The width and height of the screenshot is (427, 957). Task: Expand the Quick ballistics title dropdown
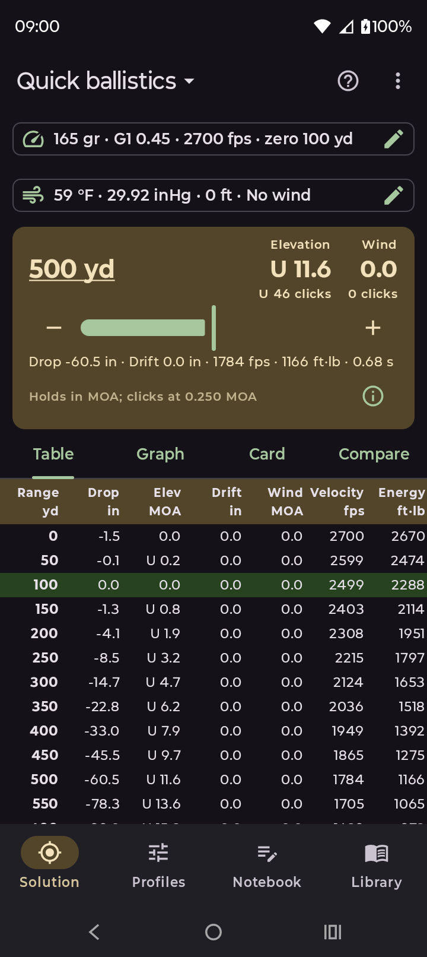pyautogui.click(x=106, y=81)
